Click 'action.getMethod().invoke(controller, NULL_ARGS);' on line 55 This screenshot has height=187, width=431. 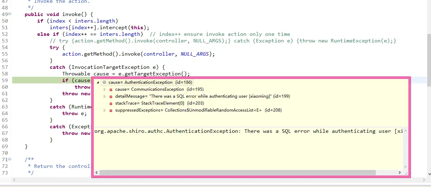138,54
